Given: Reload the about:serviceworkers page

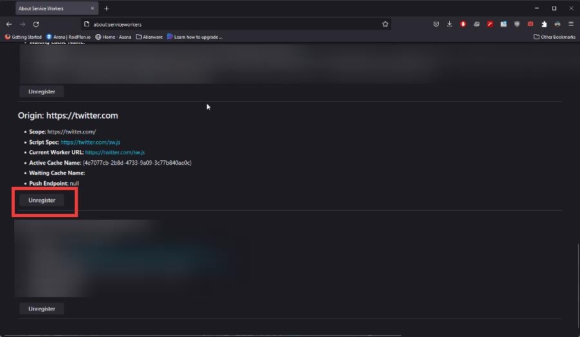Looking at the screenshot, I should [x=36, y=24].
